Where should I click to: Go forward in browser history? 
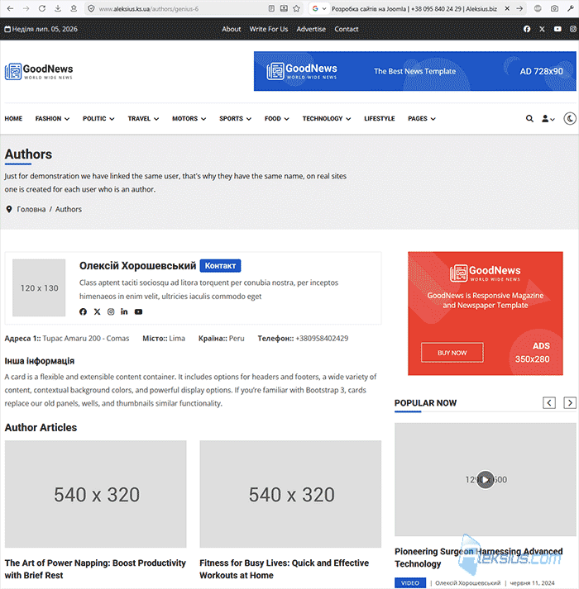click(x=26, y=8)
